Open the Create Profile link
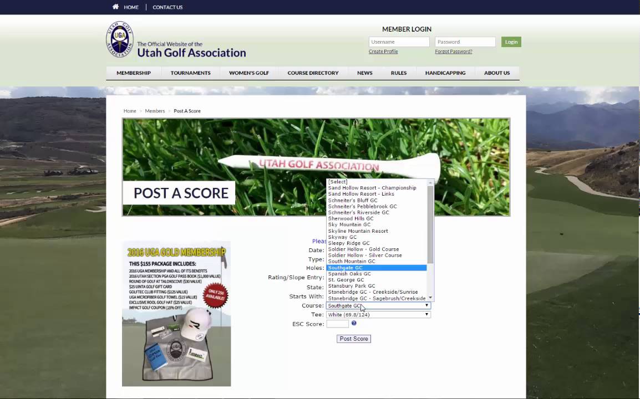Viewport: 640px width, 399px height. [383, 52]
